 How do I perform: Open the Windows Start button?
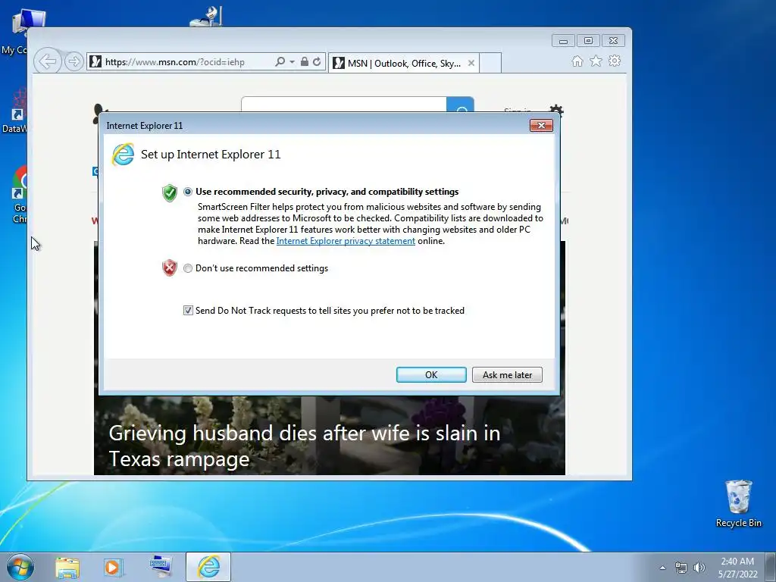20,567
